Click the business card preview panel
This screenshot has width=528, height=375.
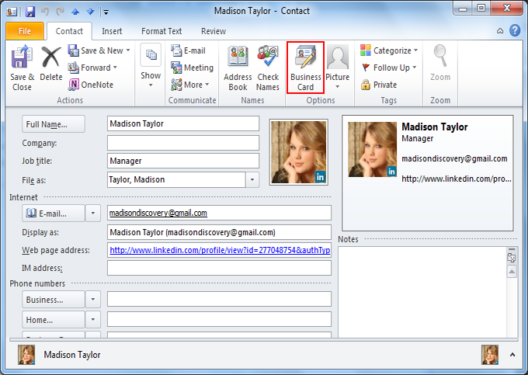tap(428, 173)
